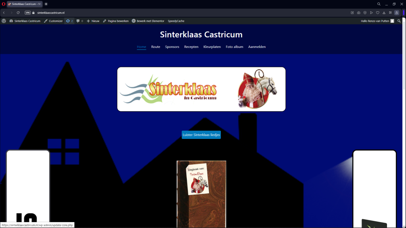Open the downloads panel icon

(x=384, y=12)
